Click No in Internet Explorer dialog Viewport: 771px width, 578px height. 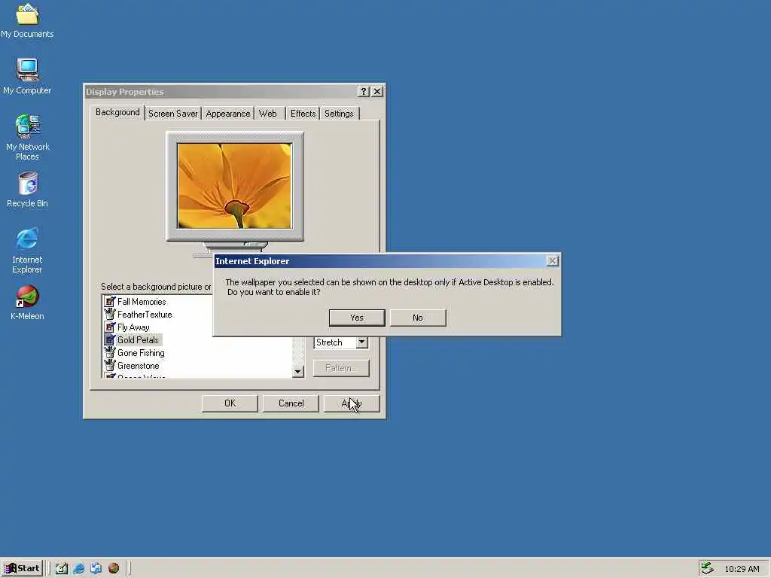click(417, 318)
